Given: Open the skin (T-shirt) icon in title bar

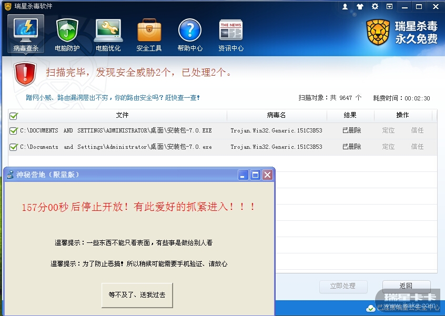Looking at the screenshot, I should click(x=360, y=6).
